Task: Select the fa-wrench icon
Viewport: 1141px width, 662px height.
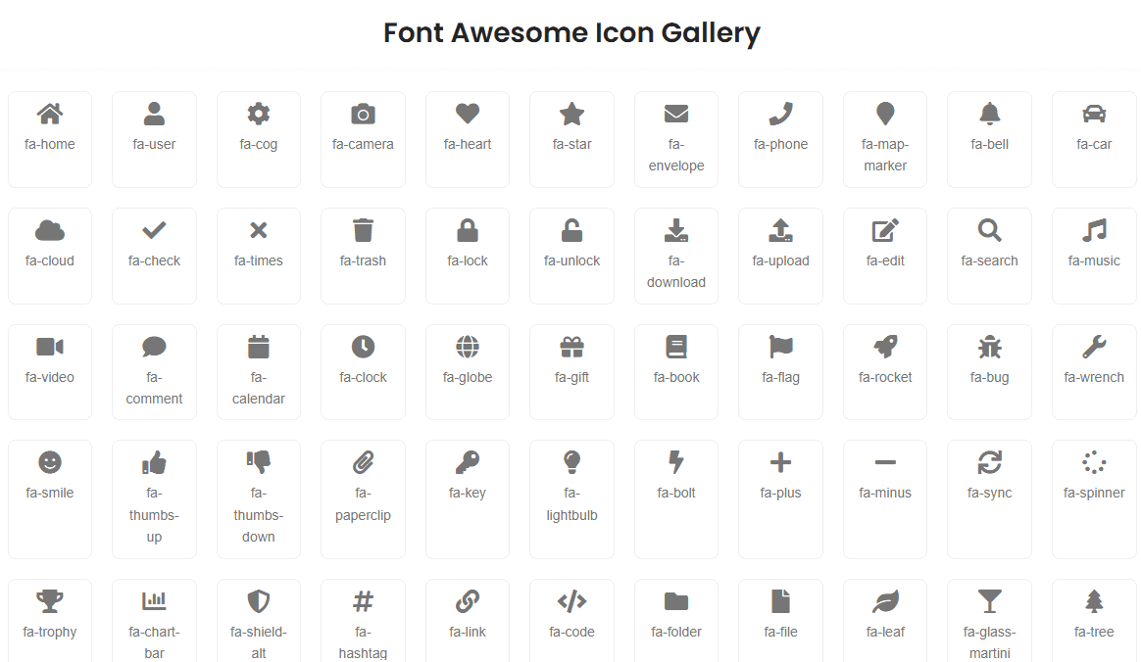Action: tap(1094, 347)
